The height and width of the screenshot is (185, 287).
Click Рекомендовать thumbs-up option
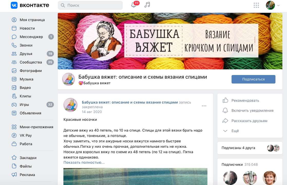click(241, 100)
